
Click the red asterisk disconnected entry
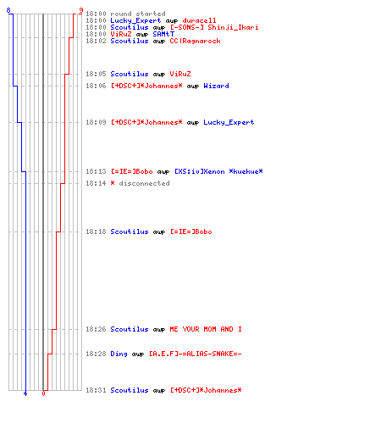[113, 183]
